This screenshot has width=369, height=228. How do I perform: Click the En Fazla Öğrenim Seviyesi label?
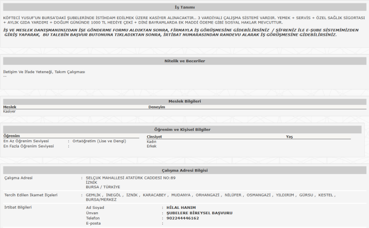click(29, 146)
